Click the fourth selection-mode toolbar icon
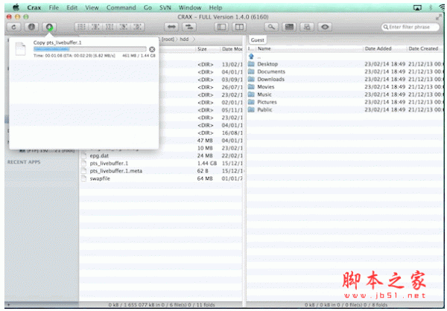This screenshot has width=447, height=311. tap(124, 27)
